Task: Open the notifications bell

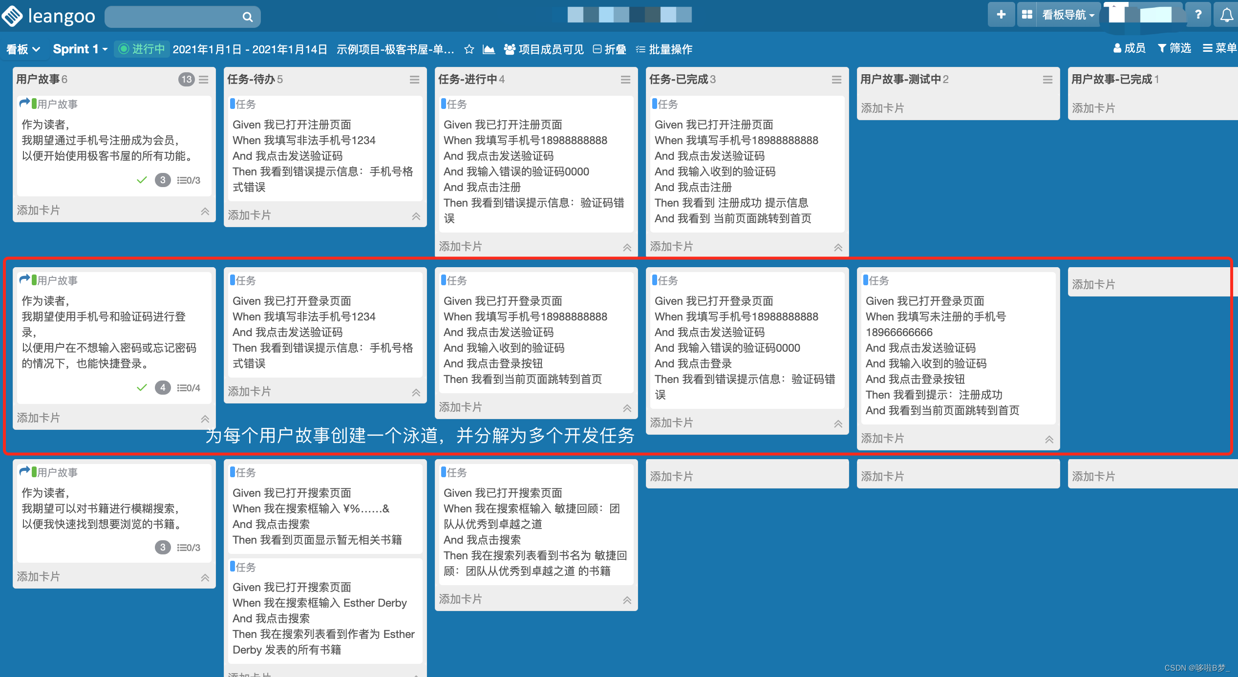Action: pos(1226,15)
